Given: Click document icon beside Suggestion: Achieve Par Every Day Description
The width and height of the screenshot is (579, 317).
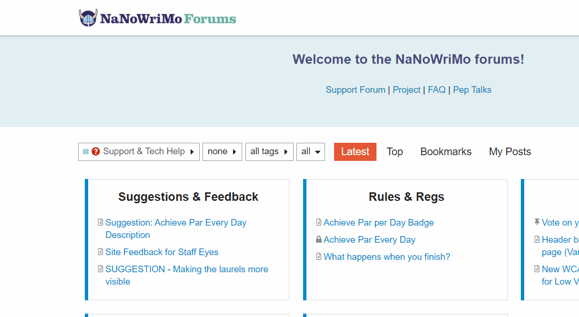Looking at the screenshot, I should click(x=101, y=222).
